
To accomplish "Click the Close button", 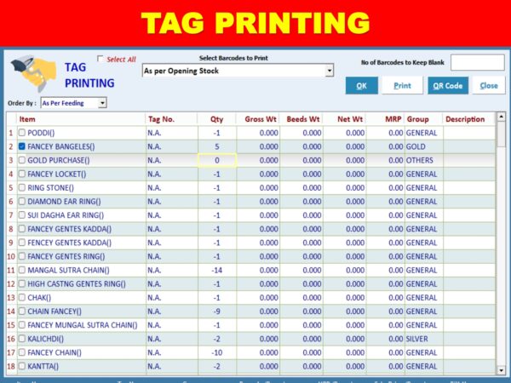I will tap(489, 86).
